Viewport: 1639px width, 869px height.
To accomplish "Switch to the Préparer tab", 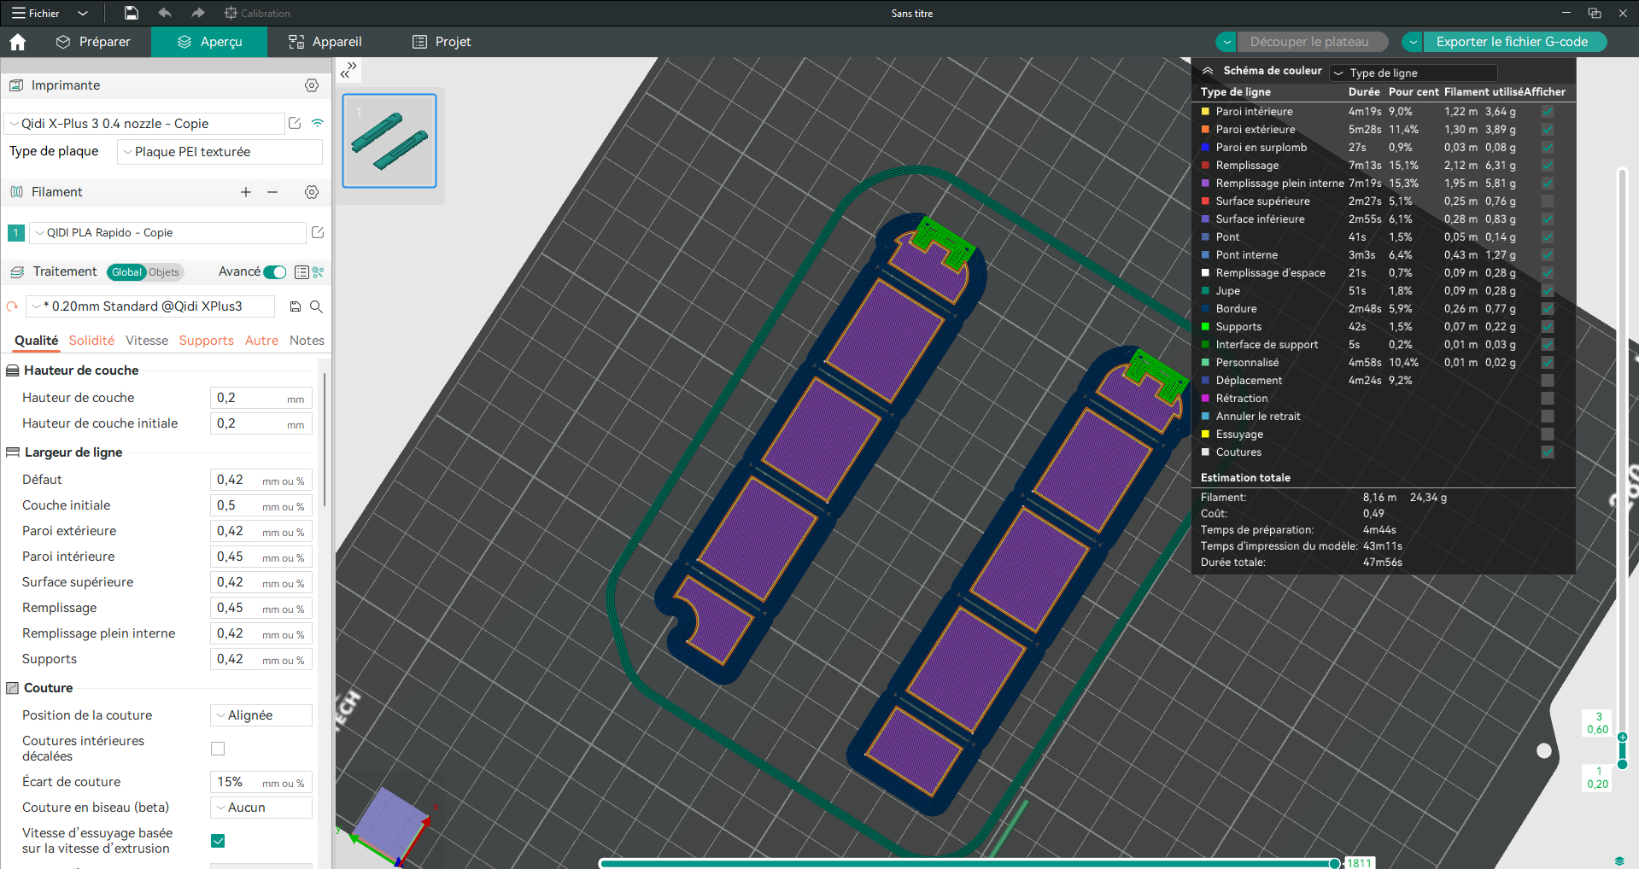I will pos(93,42).
